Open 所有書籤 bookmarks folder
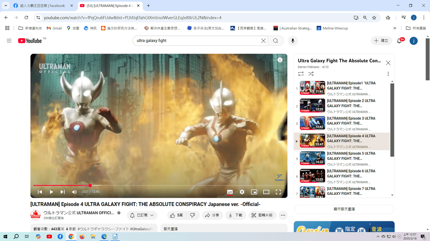Screen dimensions: 430x241 (x=416, y=28)
